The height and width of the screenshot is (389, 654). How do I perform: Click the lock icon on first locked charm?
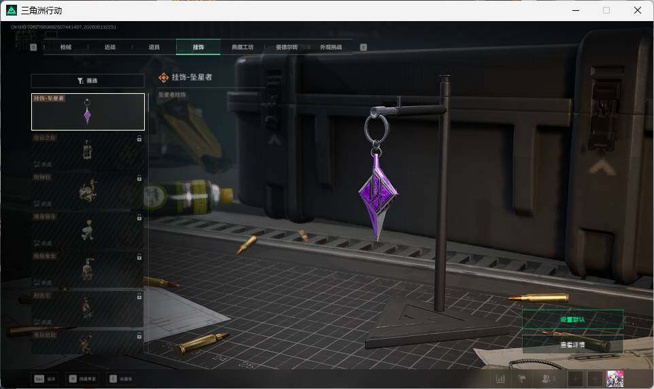139,139
